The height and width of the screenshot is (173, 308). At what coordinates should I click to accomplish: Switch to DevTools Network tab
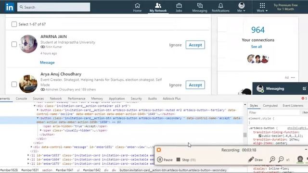click(x=56, y=99)
